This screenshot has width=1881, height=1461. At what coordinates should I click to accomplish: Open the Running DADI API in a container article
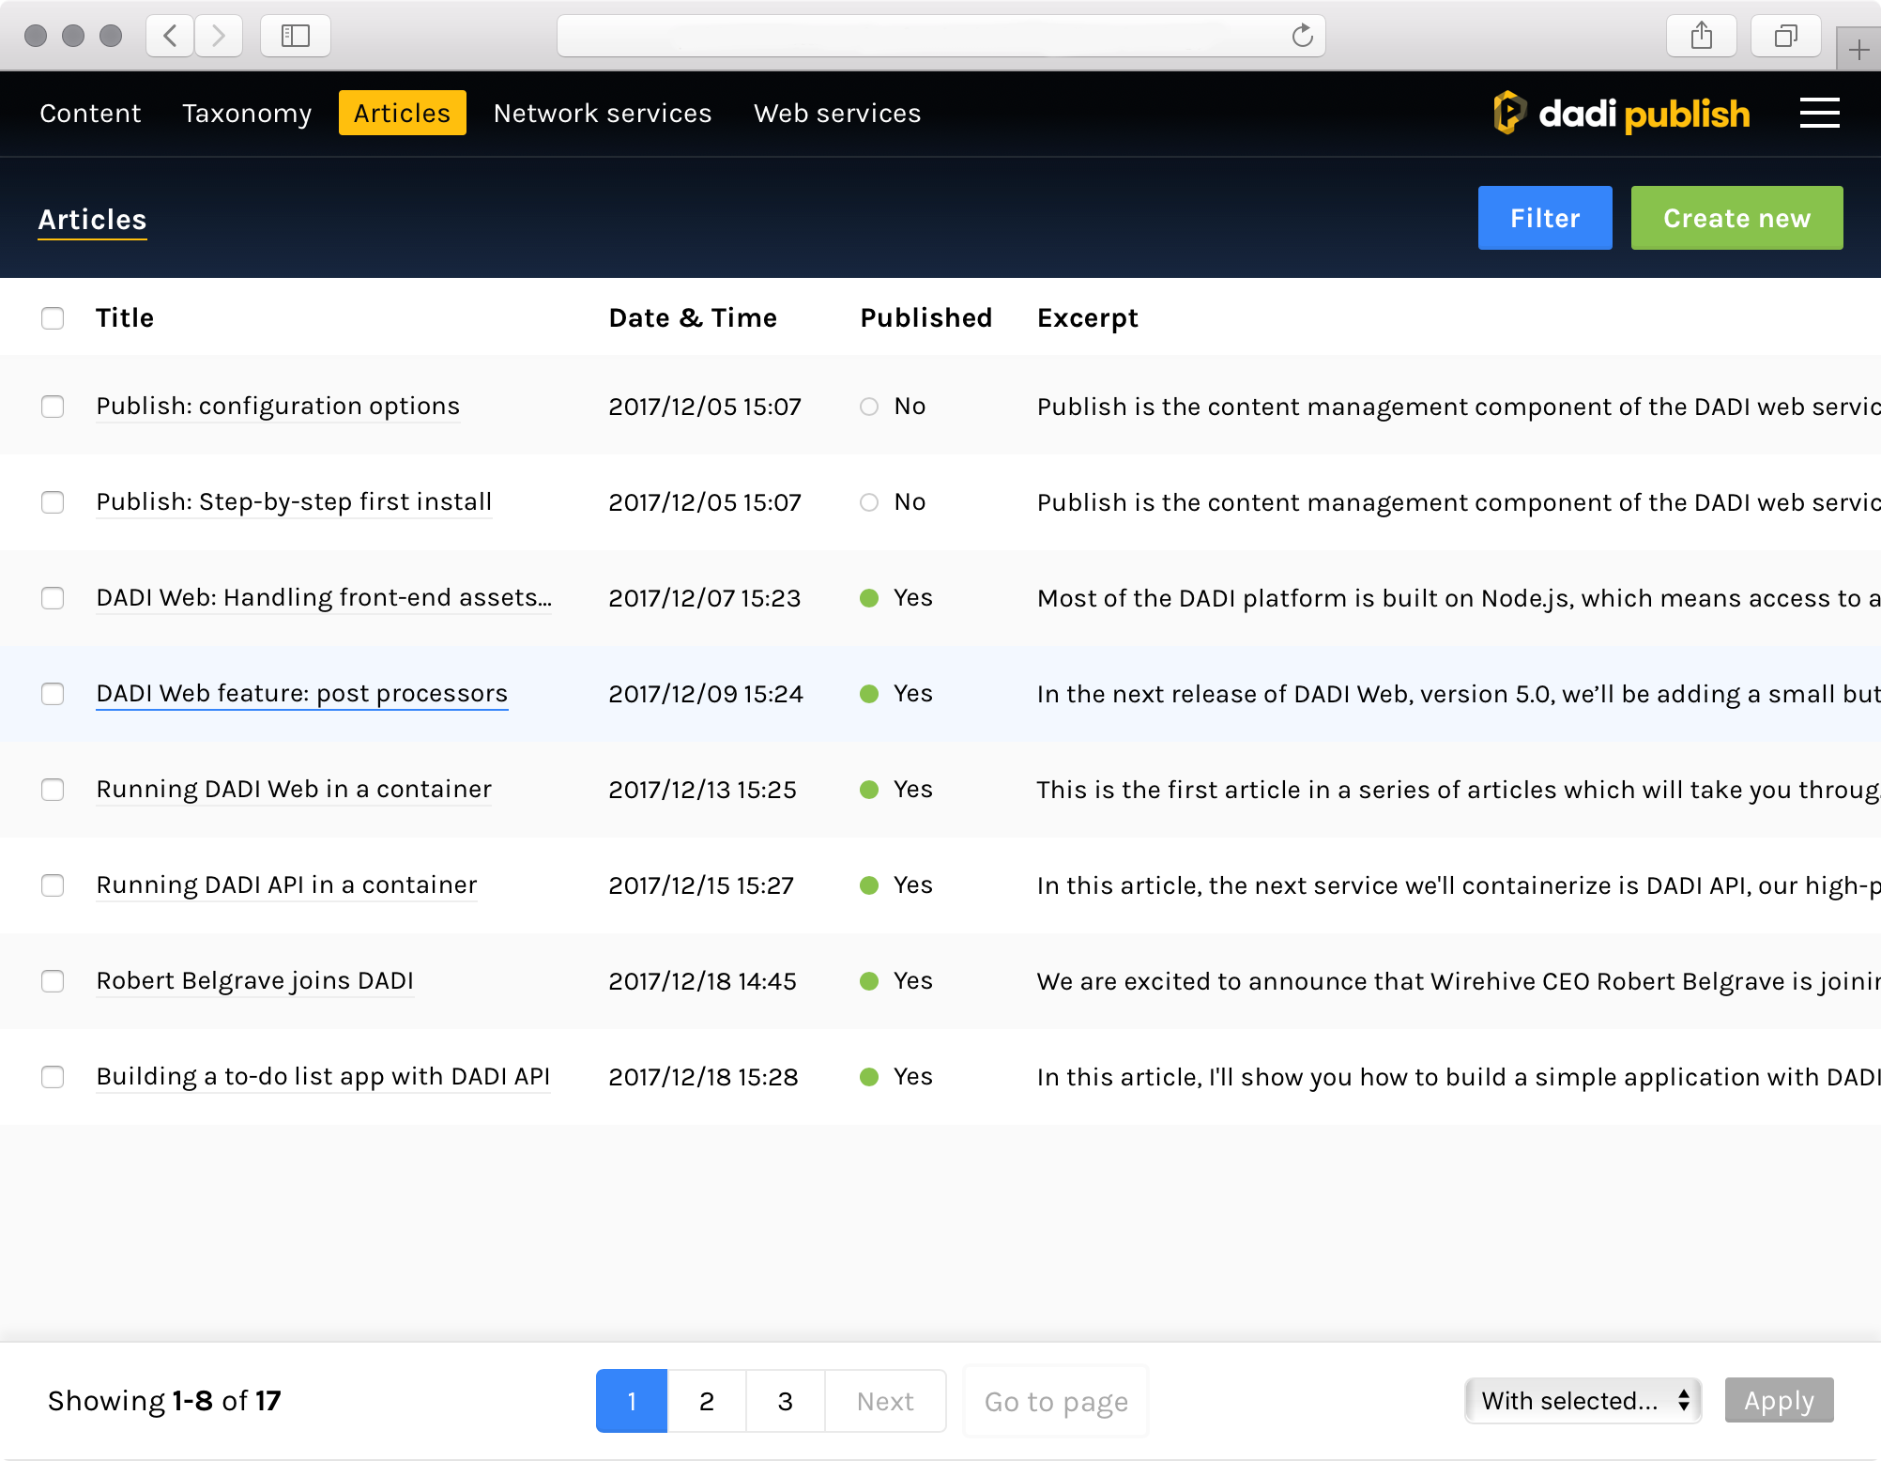pyautogui.click(x=286, y=885)
